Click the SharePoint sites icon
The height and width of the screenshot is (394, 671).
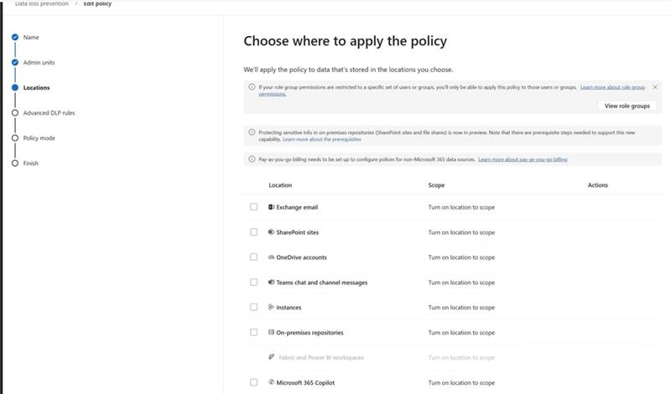pyautogui.click(x=271, y=232)
